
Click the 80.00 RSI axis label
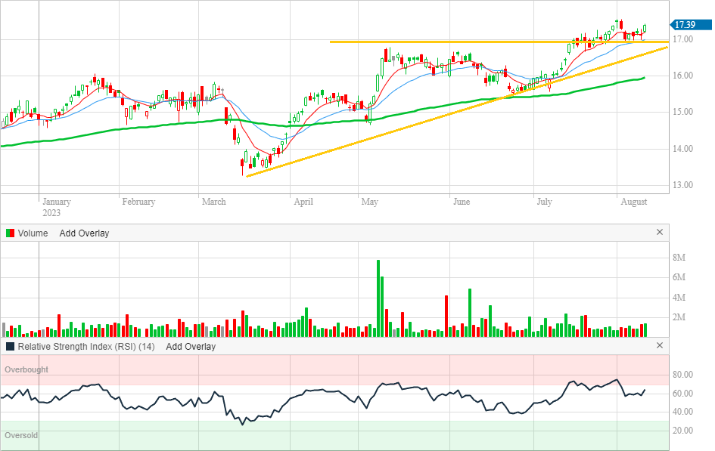pyautogui.click(x=684, y=375)
